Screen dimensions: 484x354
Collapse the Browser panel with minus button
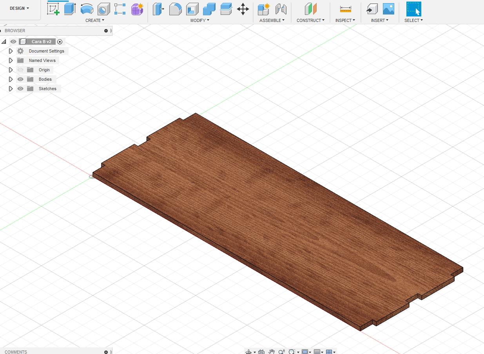(106, 31)
